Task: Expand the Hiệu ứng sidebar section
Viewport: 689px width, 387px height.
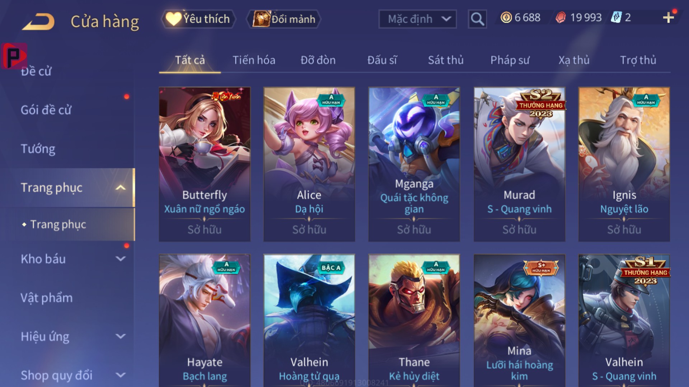Action: click(x=121, y=336)
